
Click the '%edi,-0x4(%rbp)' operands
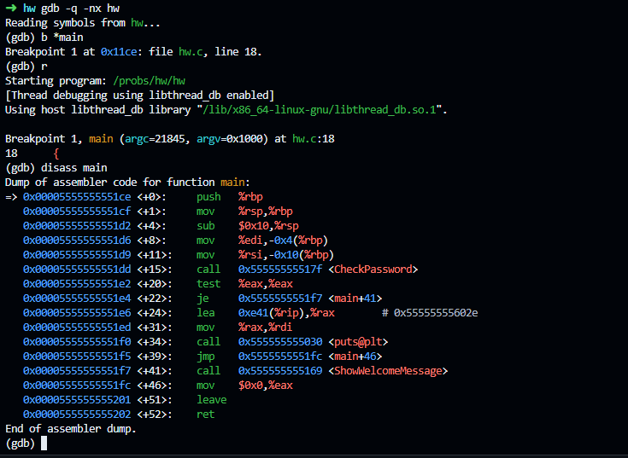283,241
